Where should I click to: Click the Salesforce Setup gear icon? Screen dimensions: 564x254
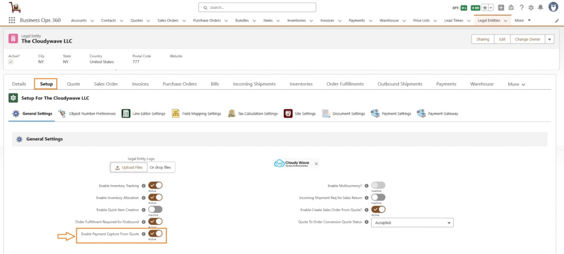click(x=530, y=8)
